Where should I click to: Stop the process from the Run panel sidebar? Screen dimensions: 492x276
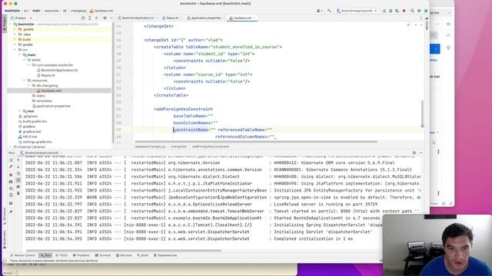11,175
